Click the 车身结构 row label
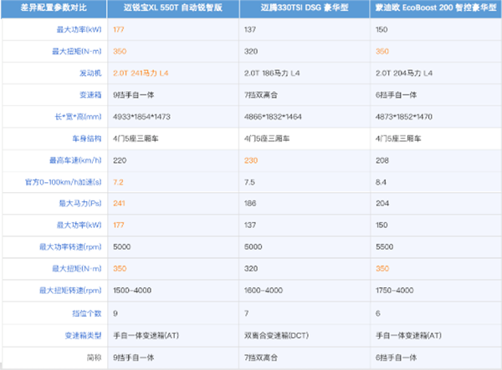The width and height of the screenshot is (502, 370). [x=87, y=139]
